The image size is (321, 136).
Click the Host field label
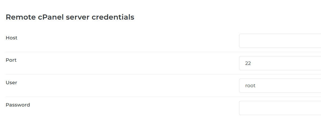(12, 38)
